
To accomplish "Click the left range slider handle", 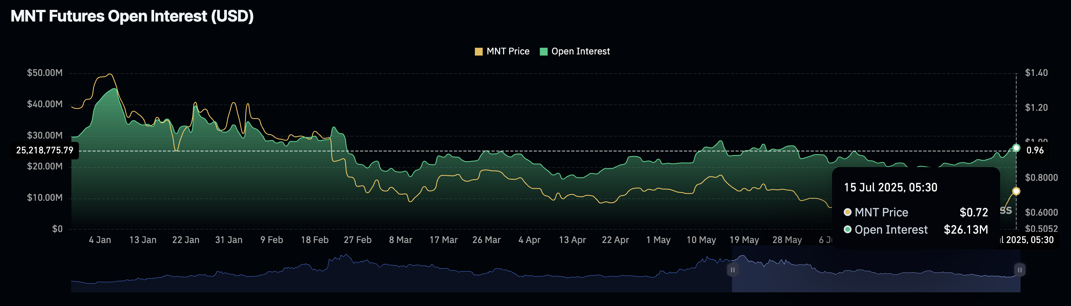I will (733, 270).
